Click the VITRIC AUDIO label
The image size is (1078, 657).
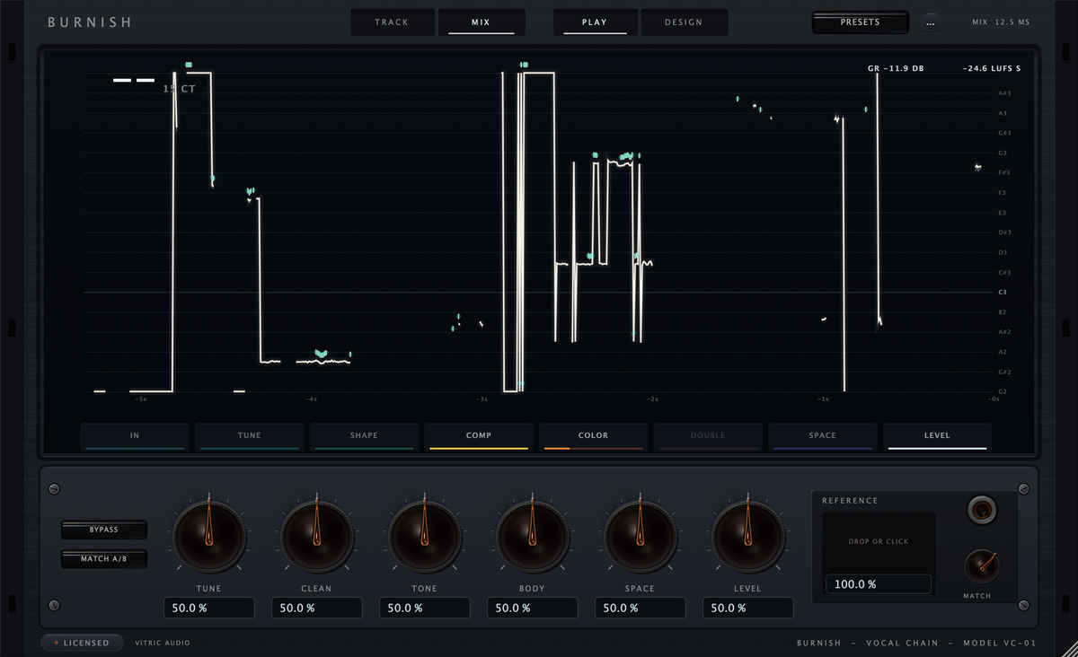[x=163, y=643]
